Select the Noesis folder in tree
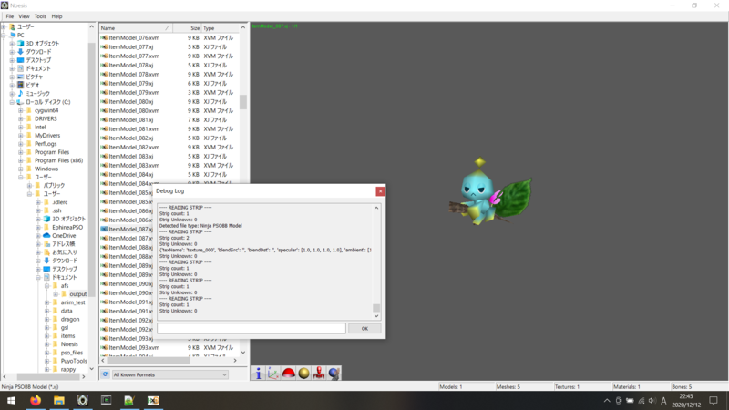This screenshot has width=729, height=410. (69, 344)
